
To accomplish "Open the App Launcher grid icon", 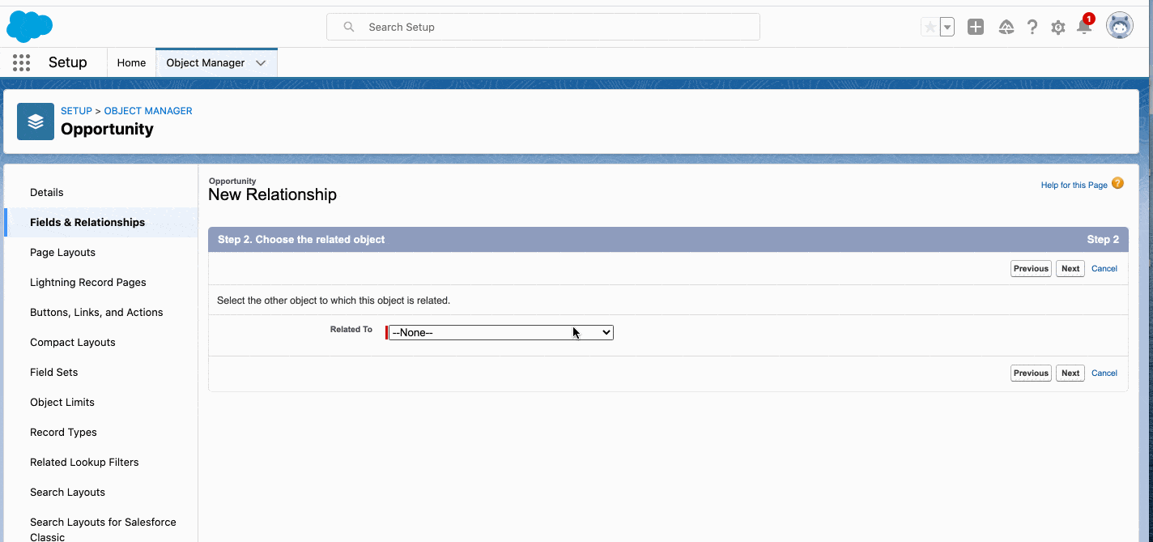I will [21, 62].
